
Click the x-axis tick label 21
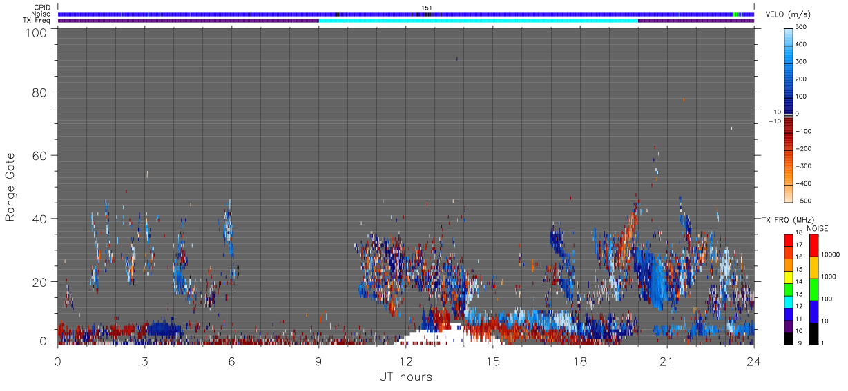666,361
